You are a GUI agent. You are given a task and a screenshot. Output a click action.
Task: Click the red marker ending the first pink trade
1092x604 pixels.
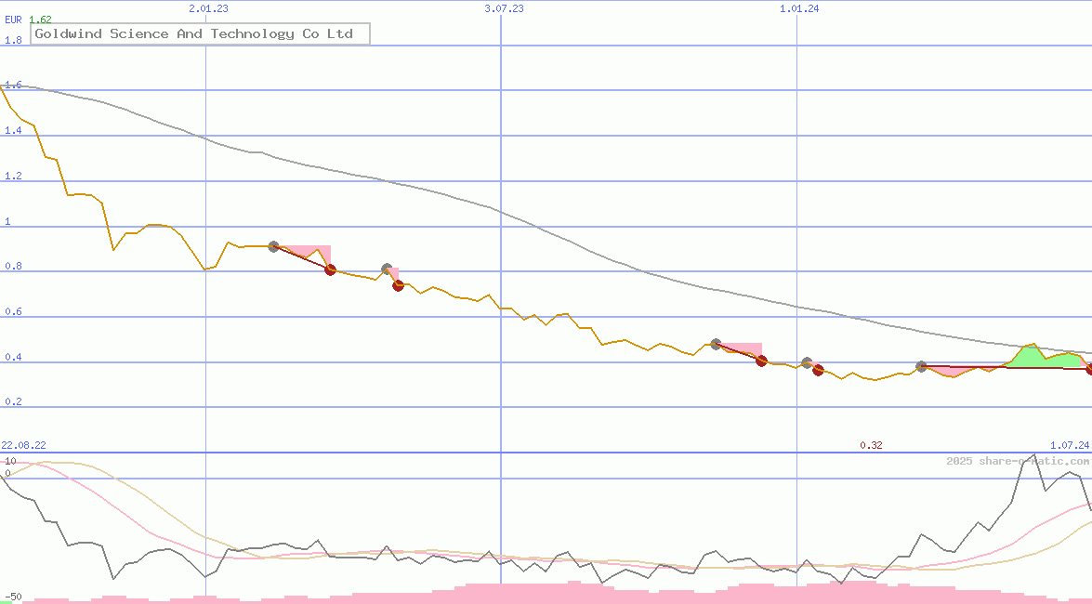(331, 269)
